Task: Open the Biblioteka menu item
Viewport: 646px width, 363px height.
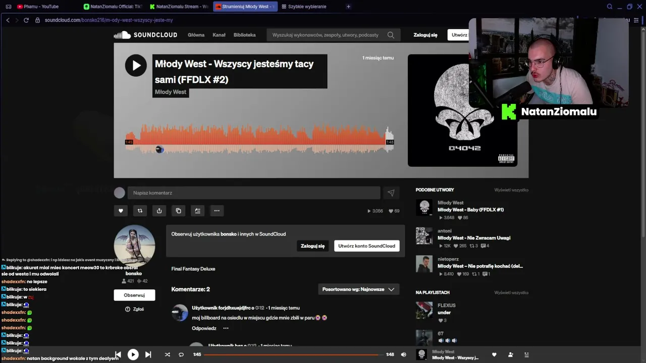Action: (244, 35)
